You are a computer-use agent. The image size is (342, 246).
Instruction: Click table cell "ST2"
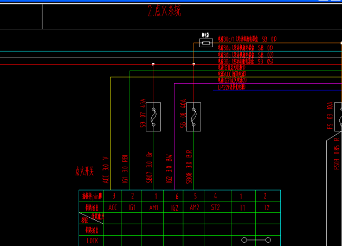(x=218, y=207)
